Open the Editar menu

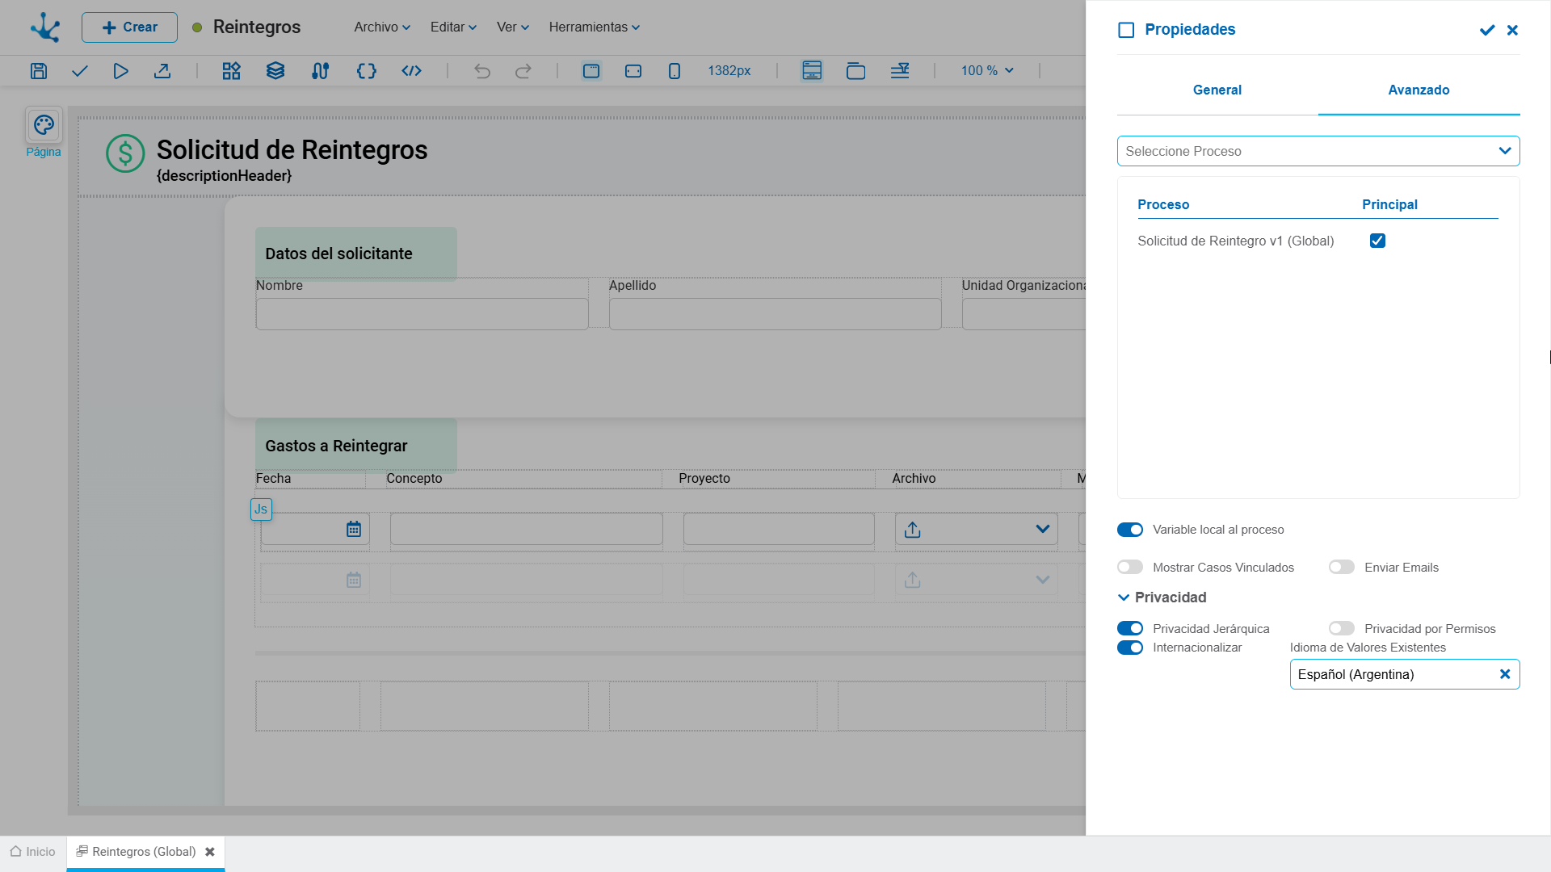tap(453, 27)
